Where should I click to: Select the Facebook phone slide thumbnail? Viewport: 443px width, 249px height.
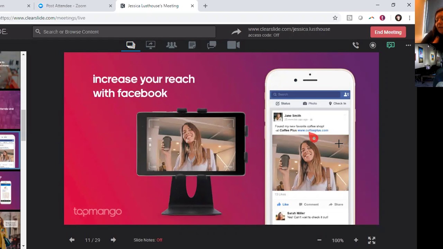coord(10,150)
